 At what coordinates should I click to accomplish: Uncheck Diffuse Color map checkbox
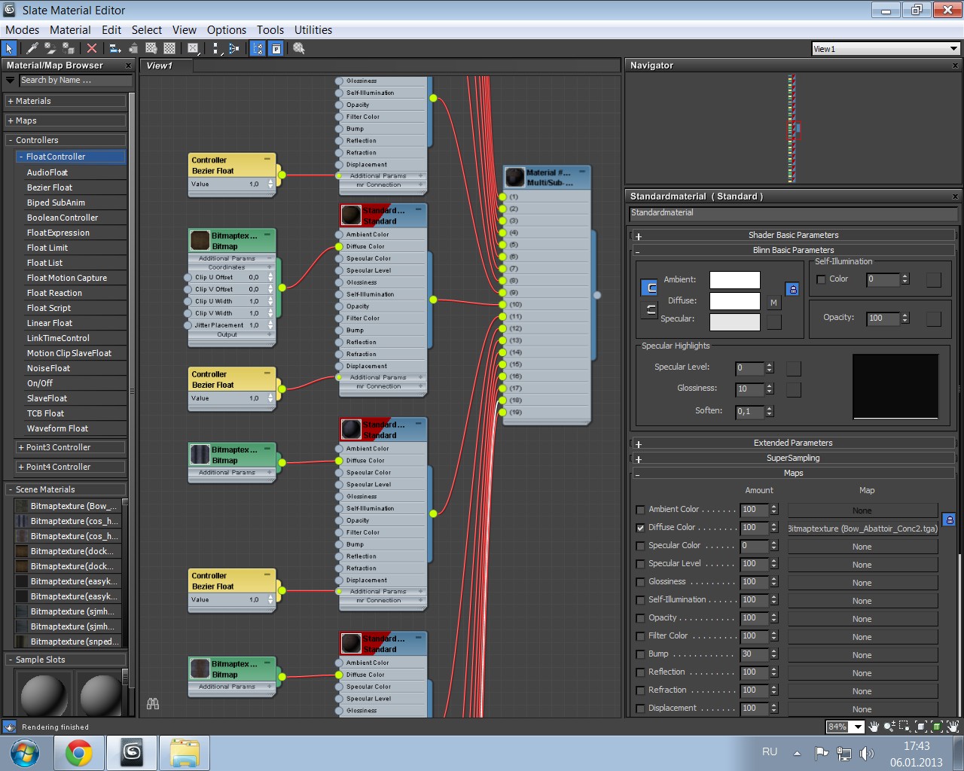pos(640,528)
